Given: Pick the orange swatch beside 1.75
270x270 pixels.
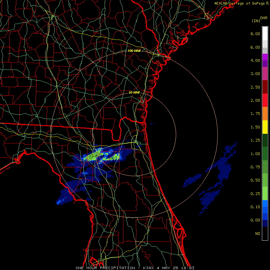Looking at the screenshot, I should point(265,114).
